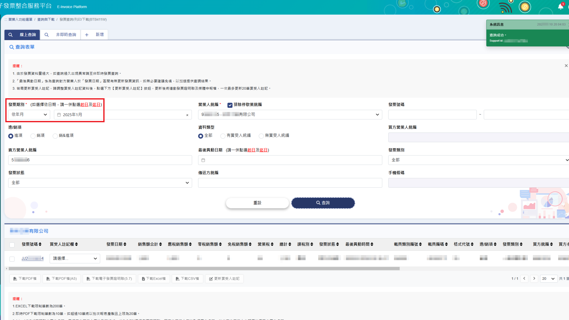Select the 銷項 radio button
This screenshot has height=320, width=569.
pos(33,136)
